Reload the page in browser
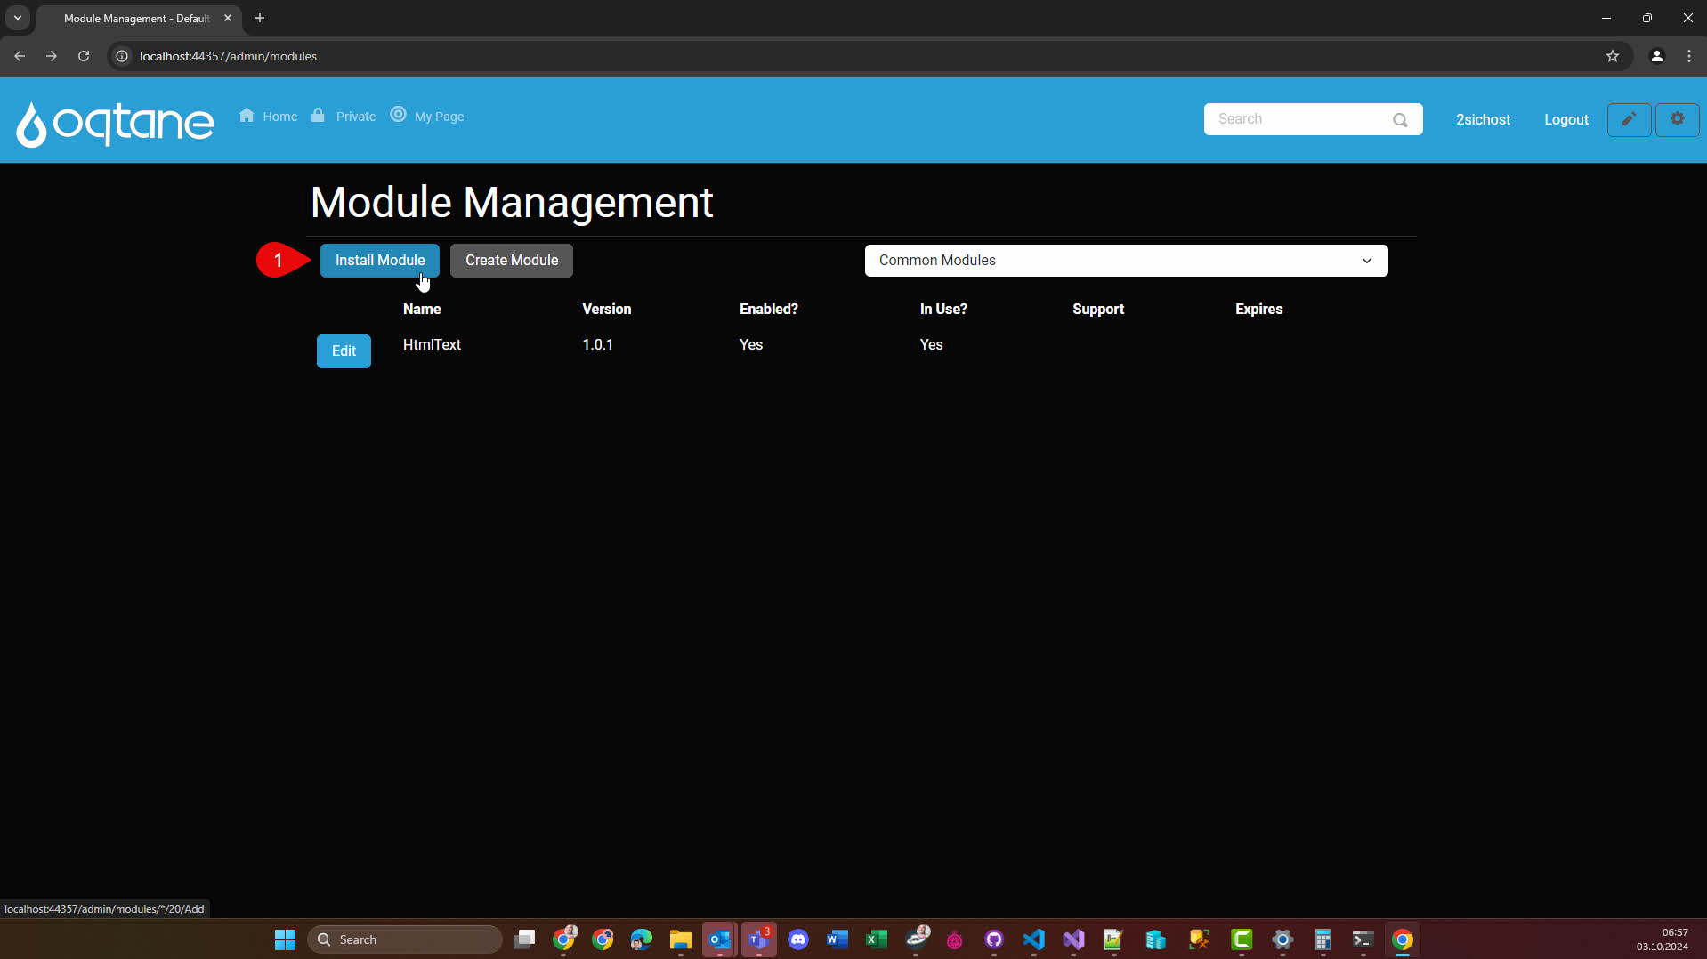 click(84, 56)
